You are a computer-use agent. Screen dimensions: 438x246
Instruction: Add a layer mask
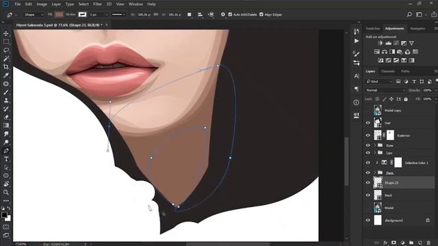tap(394, 243)
